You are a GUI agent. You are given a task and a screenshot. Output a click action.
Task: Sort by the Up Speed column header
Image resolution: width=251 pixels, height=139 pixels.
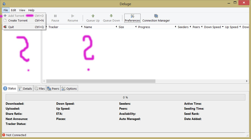pos(232,27)
